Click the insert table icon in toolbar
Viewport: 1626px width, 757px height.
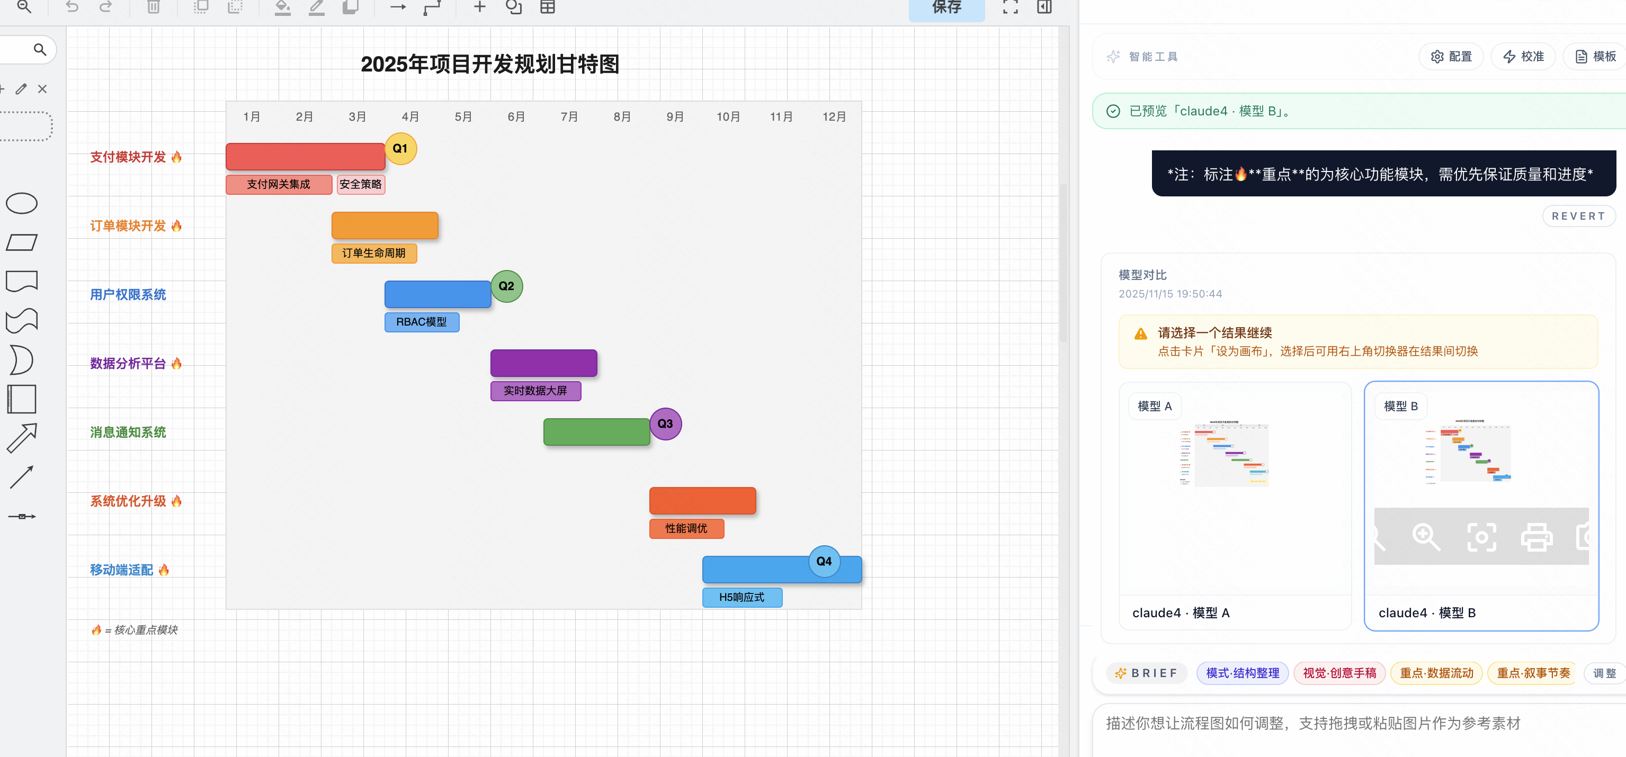(547, 7)
